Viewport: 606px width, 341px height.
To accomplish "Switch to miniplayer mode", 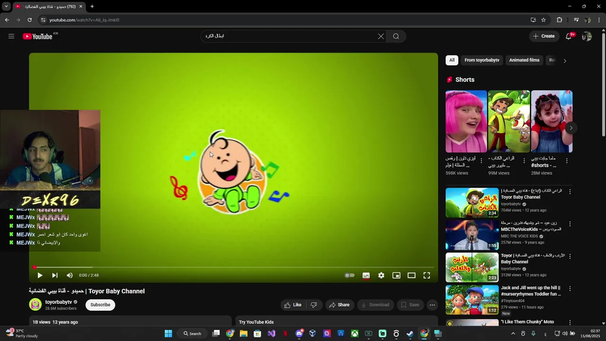I will 396,275.
